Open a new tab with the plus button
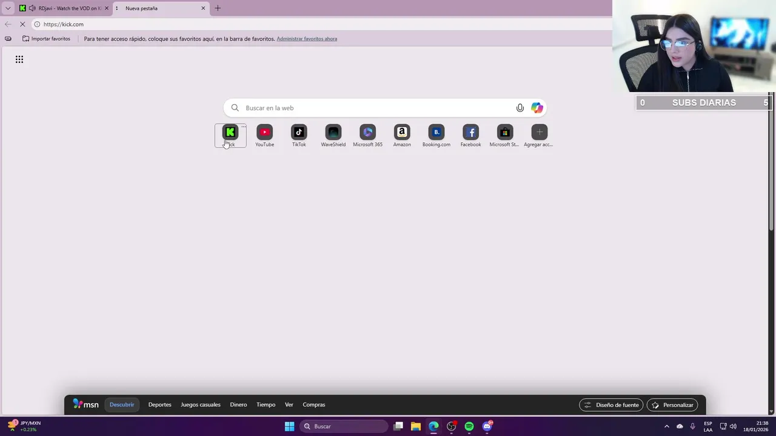Screen dimensions: 776x436 [x=218, y=8]
